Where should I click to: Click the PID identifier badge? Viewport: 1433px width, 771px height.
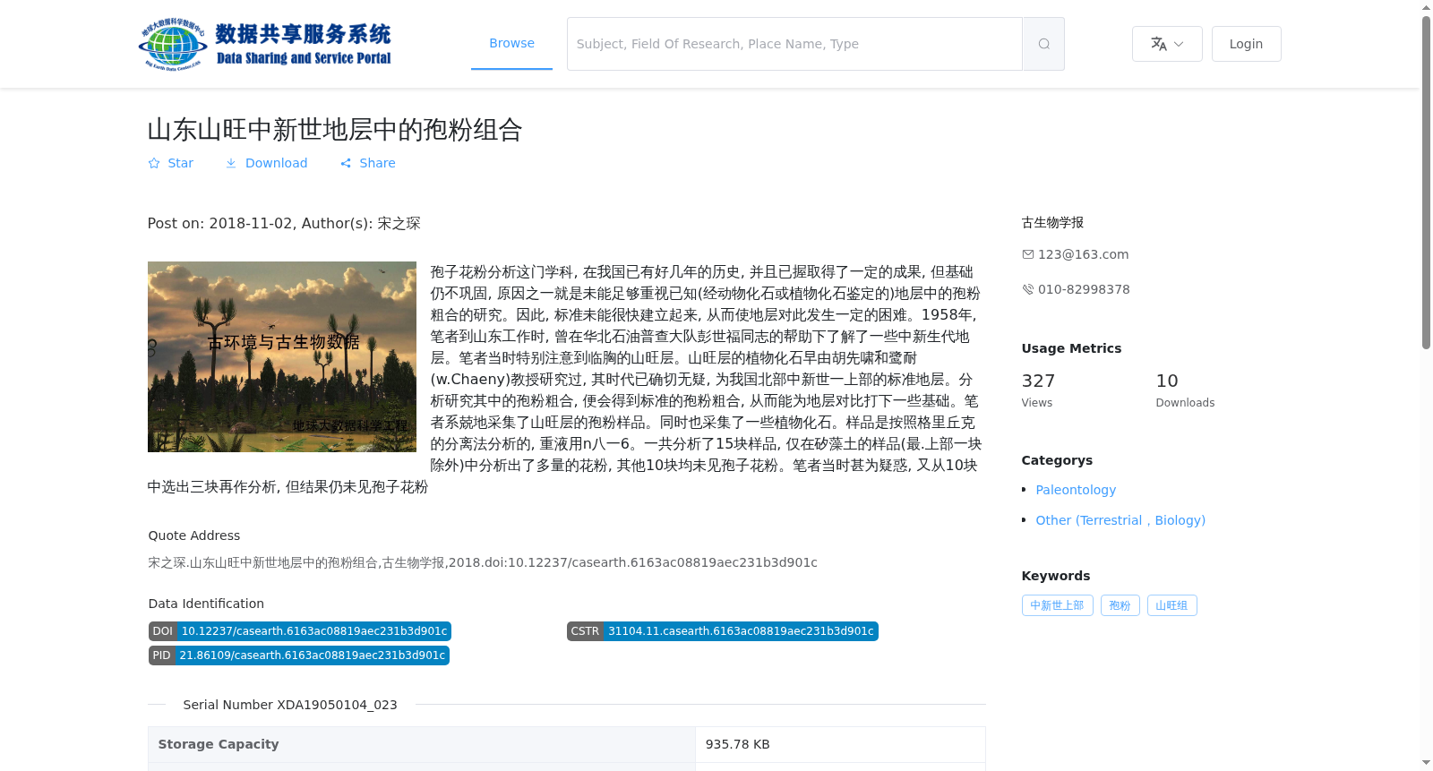[298, 655]
